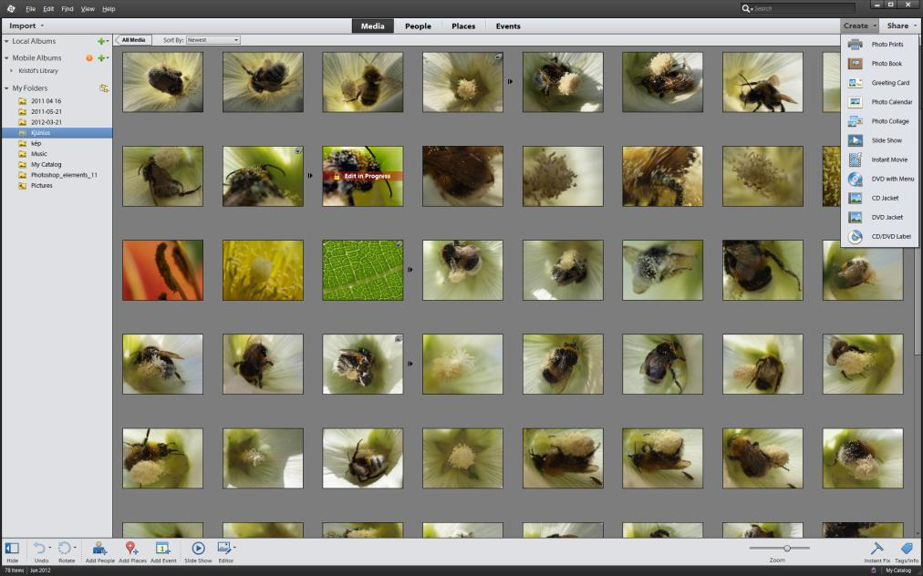This screenshot has width=923, height=576.
Task: Create a DVD Jacket
Action: pyautogui.click(x=879, y=217)
